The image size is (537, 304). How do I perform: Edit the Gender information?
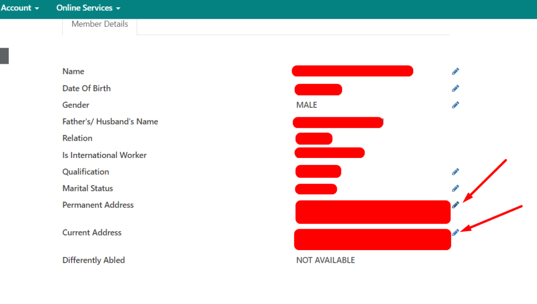pyautogui.click(x=455, y=105)
